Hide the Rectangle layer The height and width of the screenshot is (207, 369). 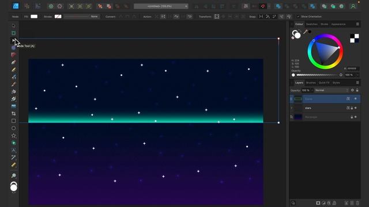coord(356,117)
